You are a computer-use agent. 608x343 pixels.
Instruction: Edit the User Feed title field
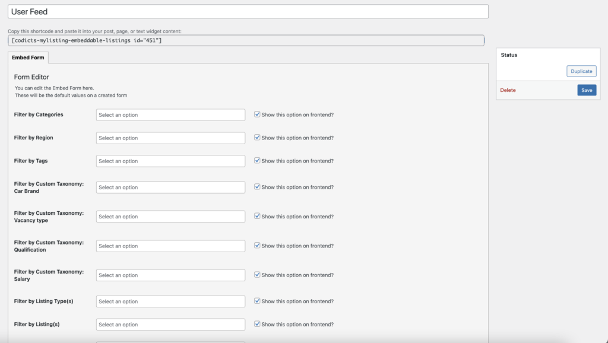(248, 12)
